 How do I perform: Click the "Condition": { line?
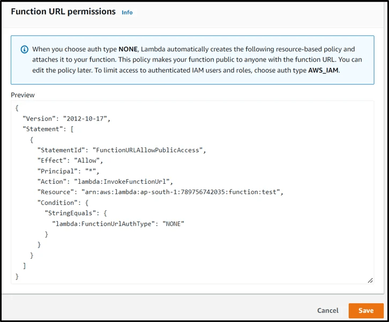[63, 203]
